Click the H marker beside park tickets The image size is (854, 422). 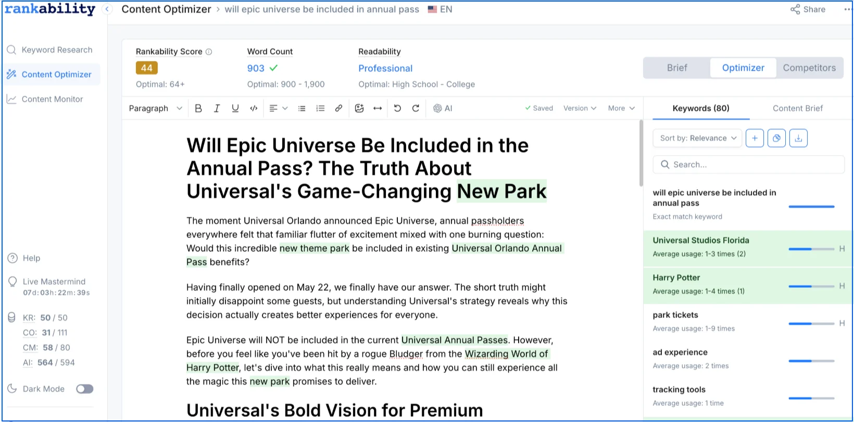click(x=842, y=323)
